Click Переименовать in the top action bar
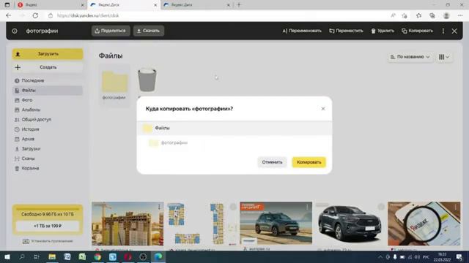This screenshot has height=263, width=469. [x=302, y=31]
